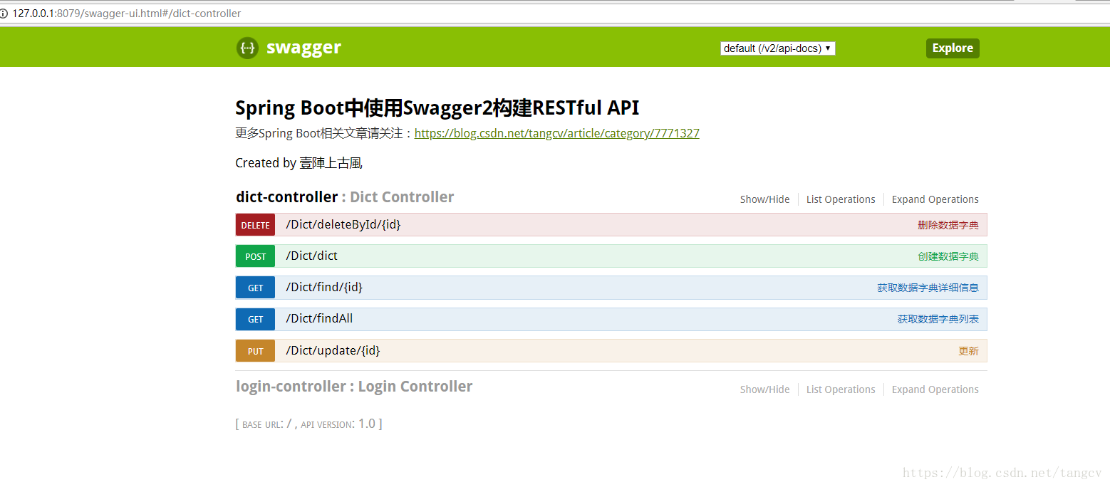1110x487 pixels.
Task: Click the base url and api version footer
Action: pos(309,424)
